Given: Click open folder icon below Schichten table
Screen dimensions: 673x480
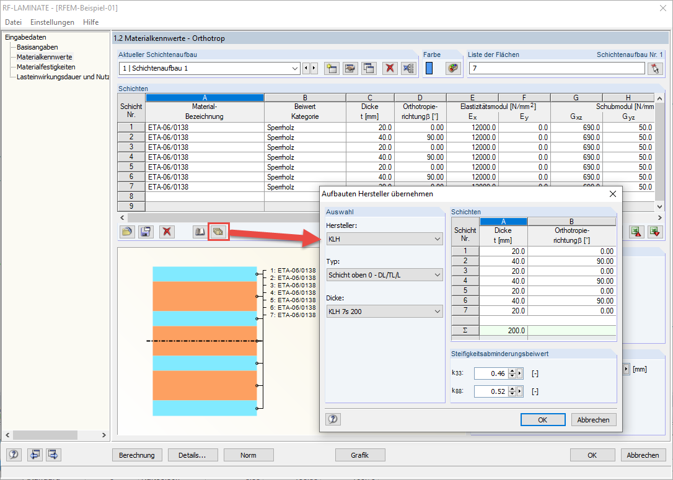Looking at the screenshot, I should [126, 232].
